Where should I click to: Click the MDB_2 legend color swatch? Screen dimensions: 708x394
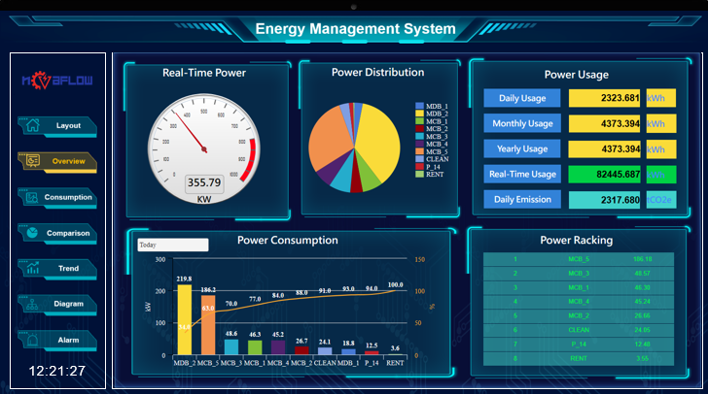(x=419, y=114)
